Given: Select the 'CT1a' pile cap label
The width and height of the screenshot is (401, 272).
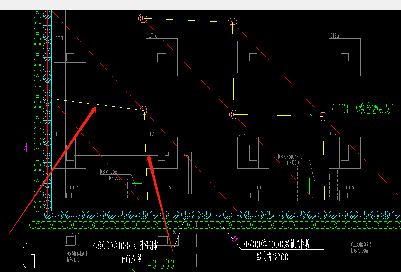Looking at the screenshot, I should 76,232.
